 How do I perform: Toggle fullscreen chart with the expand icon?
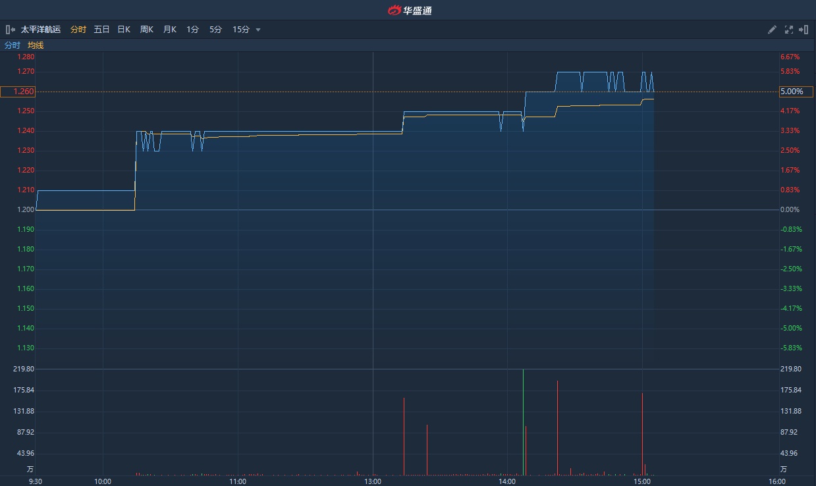789,30
